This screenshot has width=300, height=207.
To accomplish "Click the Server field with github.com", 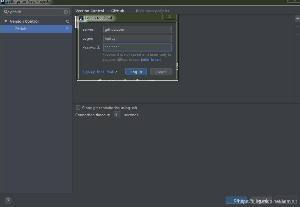I will pyautogui.click(x=137, y=29).
